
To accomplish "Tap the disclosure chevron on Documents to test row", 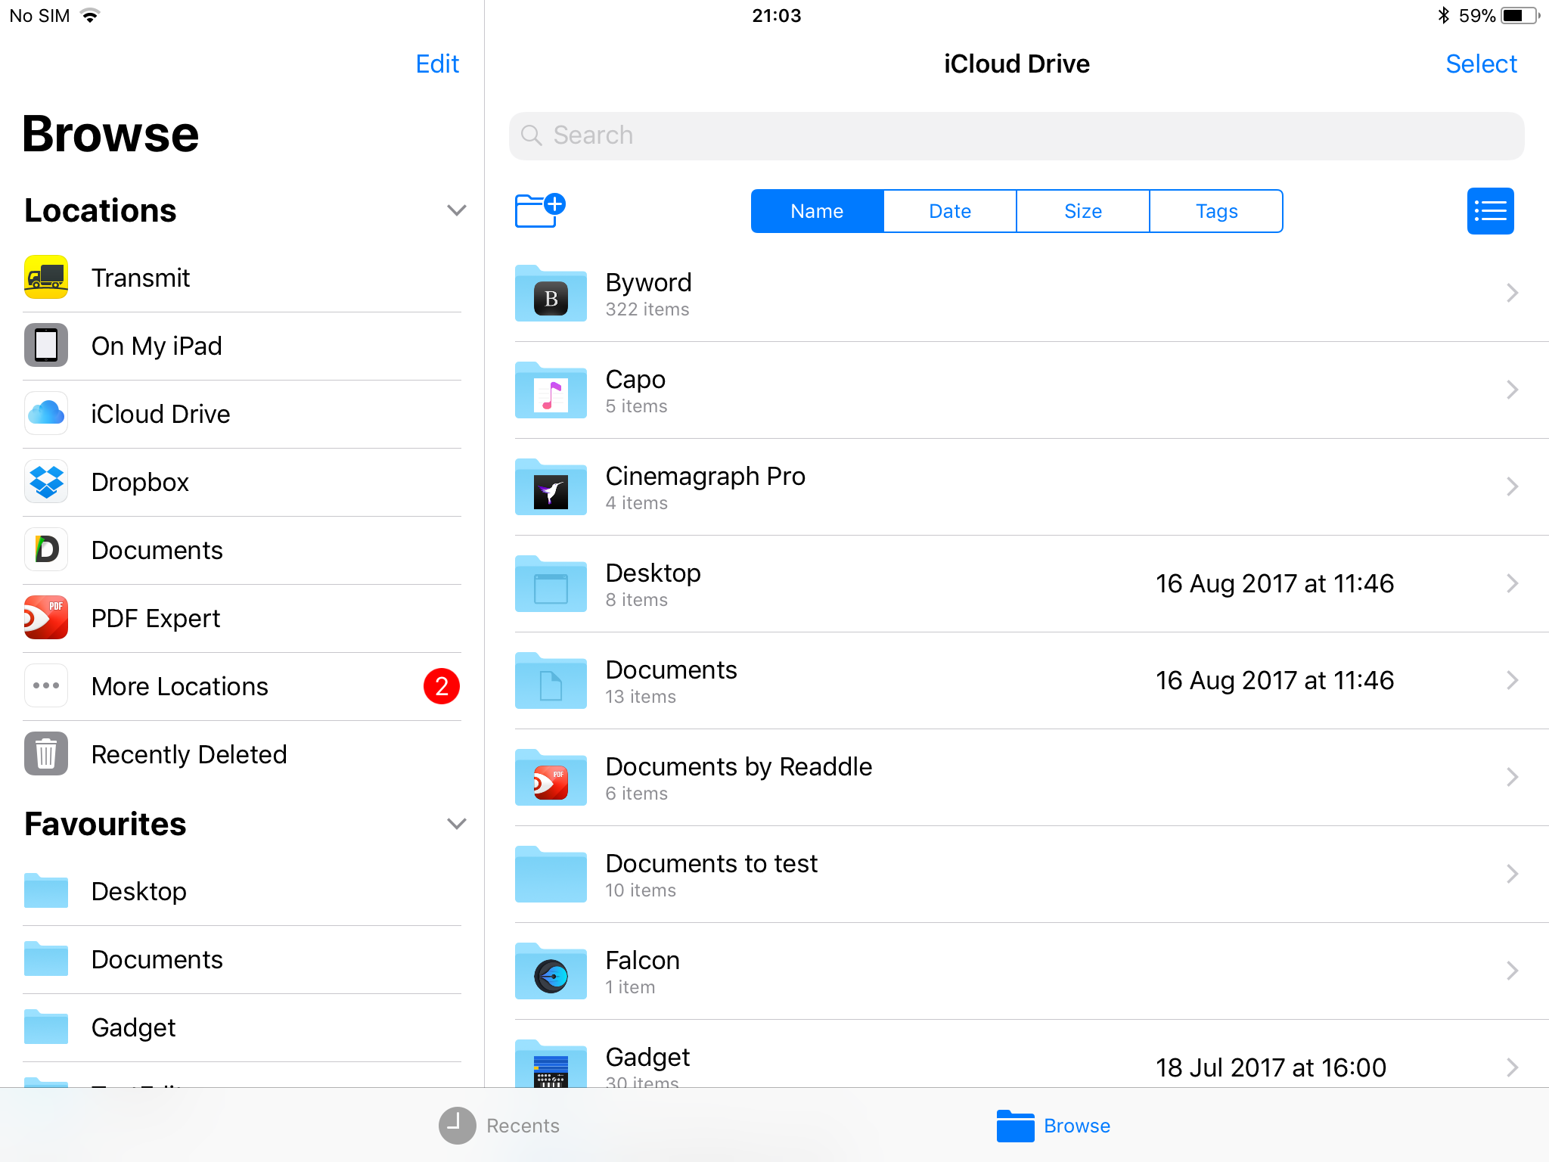I will 1512,874.
